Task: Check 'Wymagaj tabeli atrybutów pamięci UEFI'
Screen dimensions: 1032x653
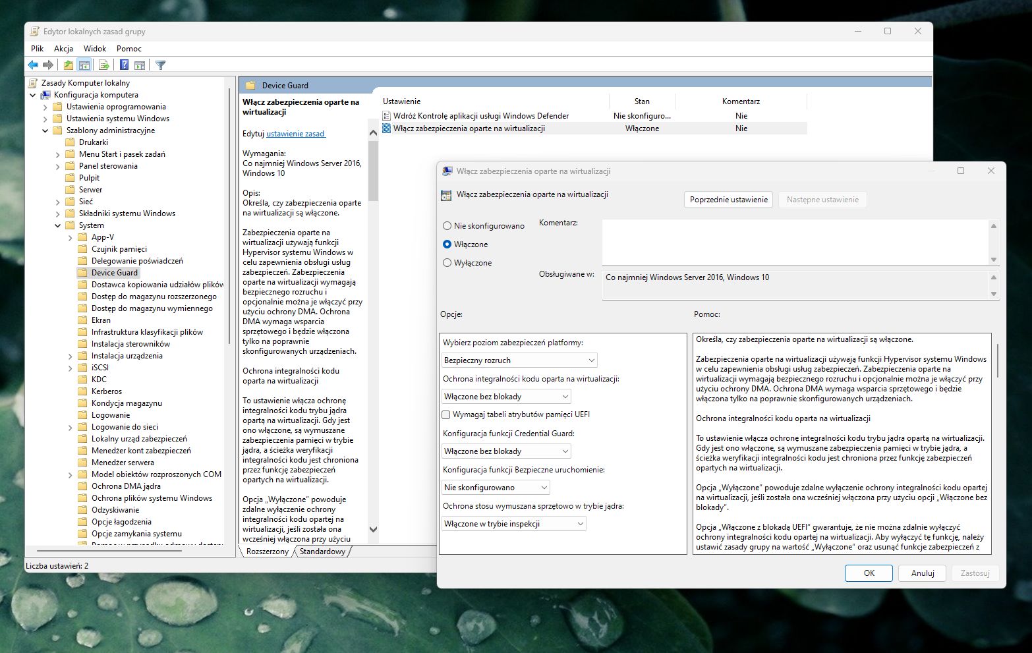Action: pos(446,415)
